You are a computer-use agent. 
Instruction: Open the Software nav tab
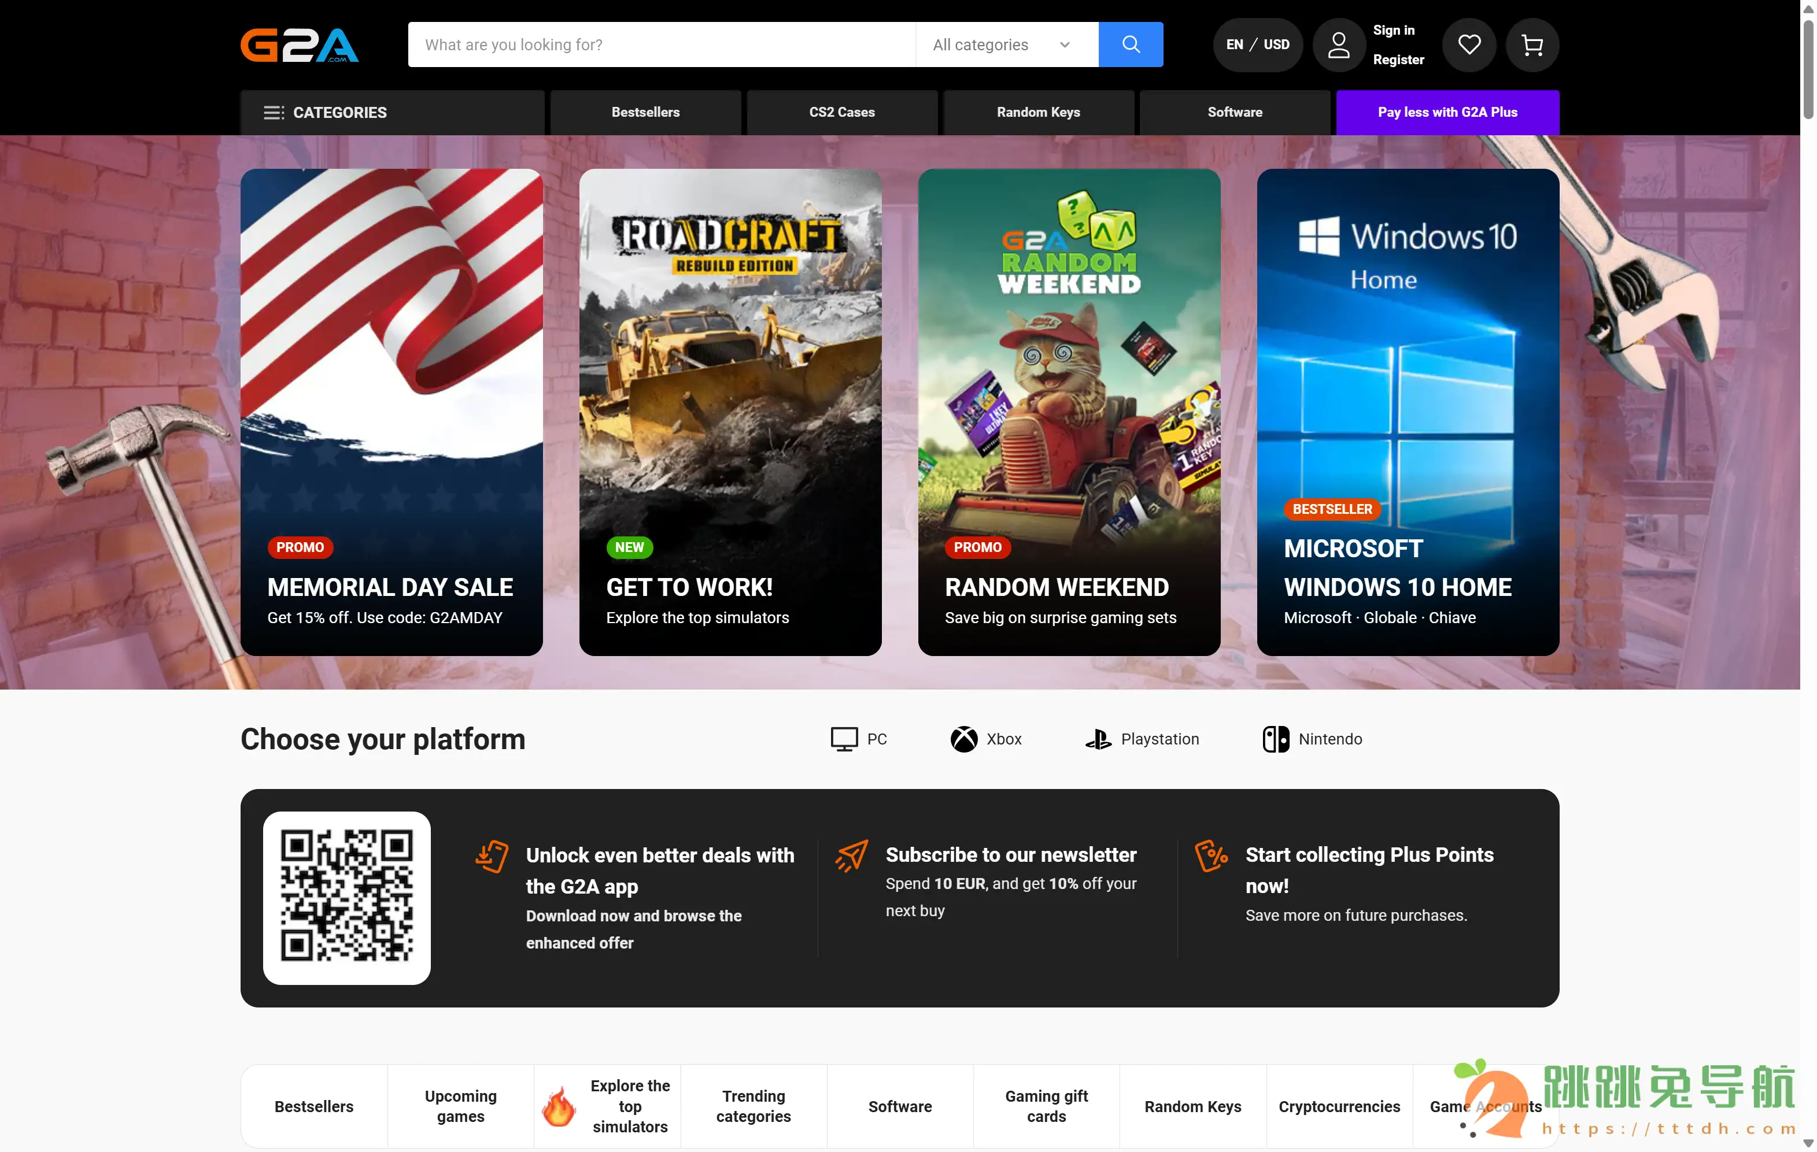1235,112
